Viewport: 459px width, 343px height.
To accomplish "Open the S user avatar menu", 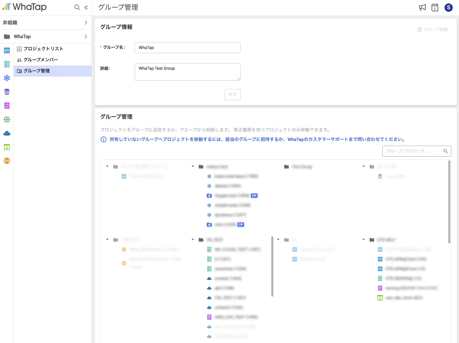I will pos(449,8).
